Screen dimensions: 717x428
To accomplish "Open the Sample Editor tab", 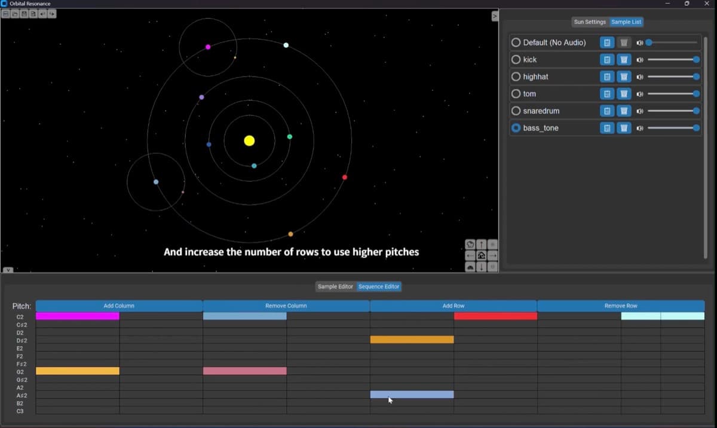I will [x=335, y=287].
